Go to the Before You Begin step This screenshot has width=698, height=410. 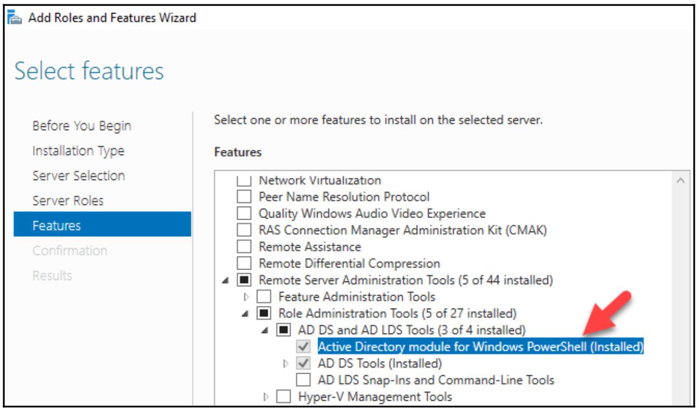81,126
